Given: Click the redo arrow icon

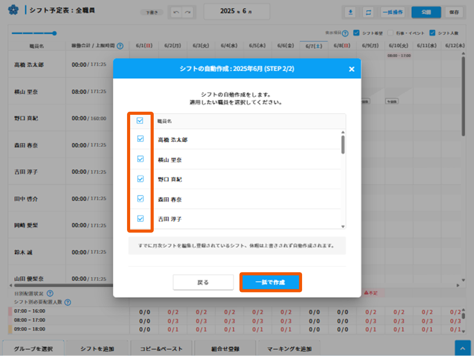Looking at the screenshot, I should pyautogui.click(x=188, y=12).
